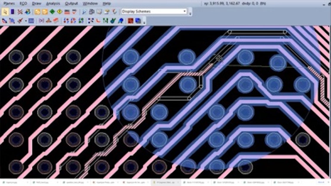Open the Window menu

point(90,4)
